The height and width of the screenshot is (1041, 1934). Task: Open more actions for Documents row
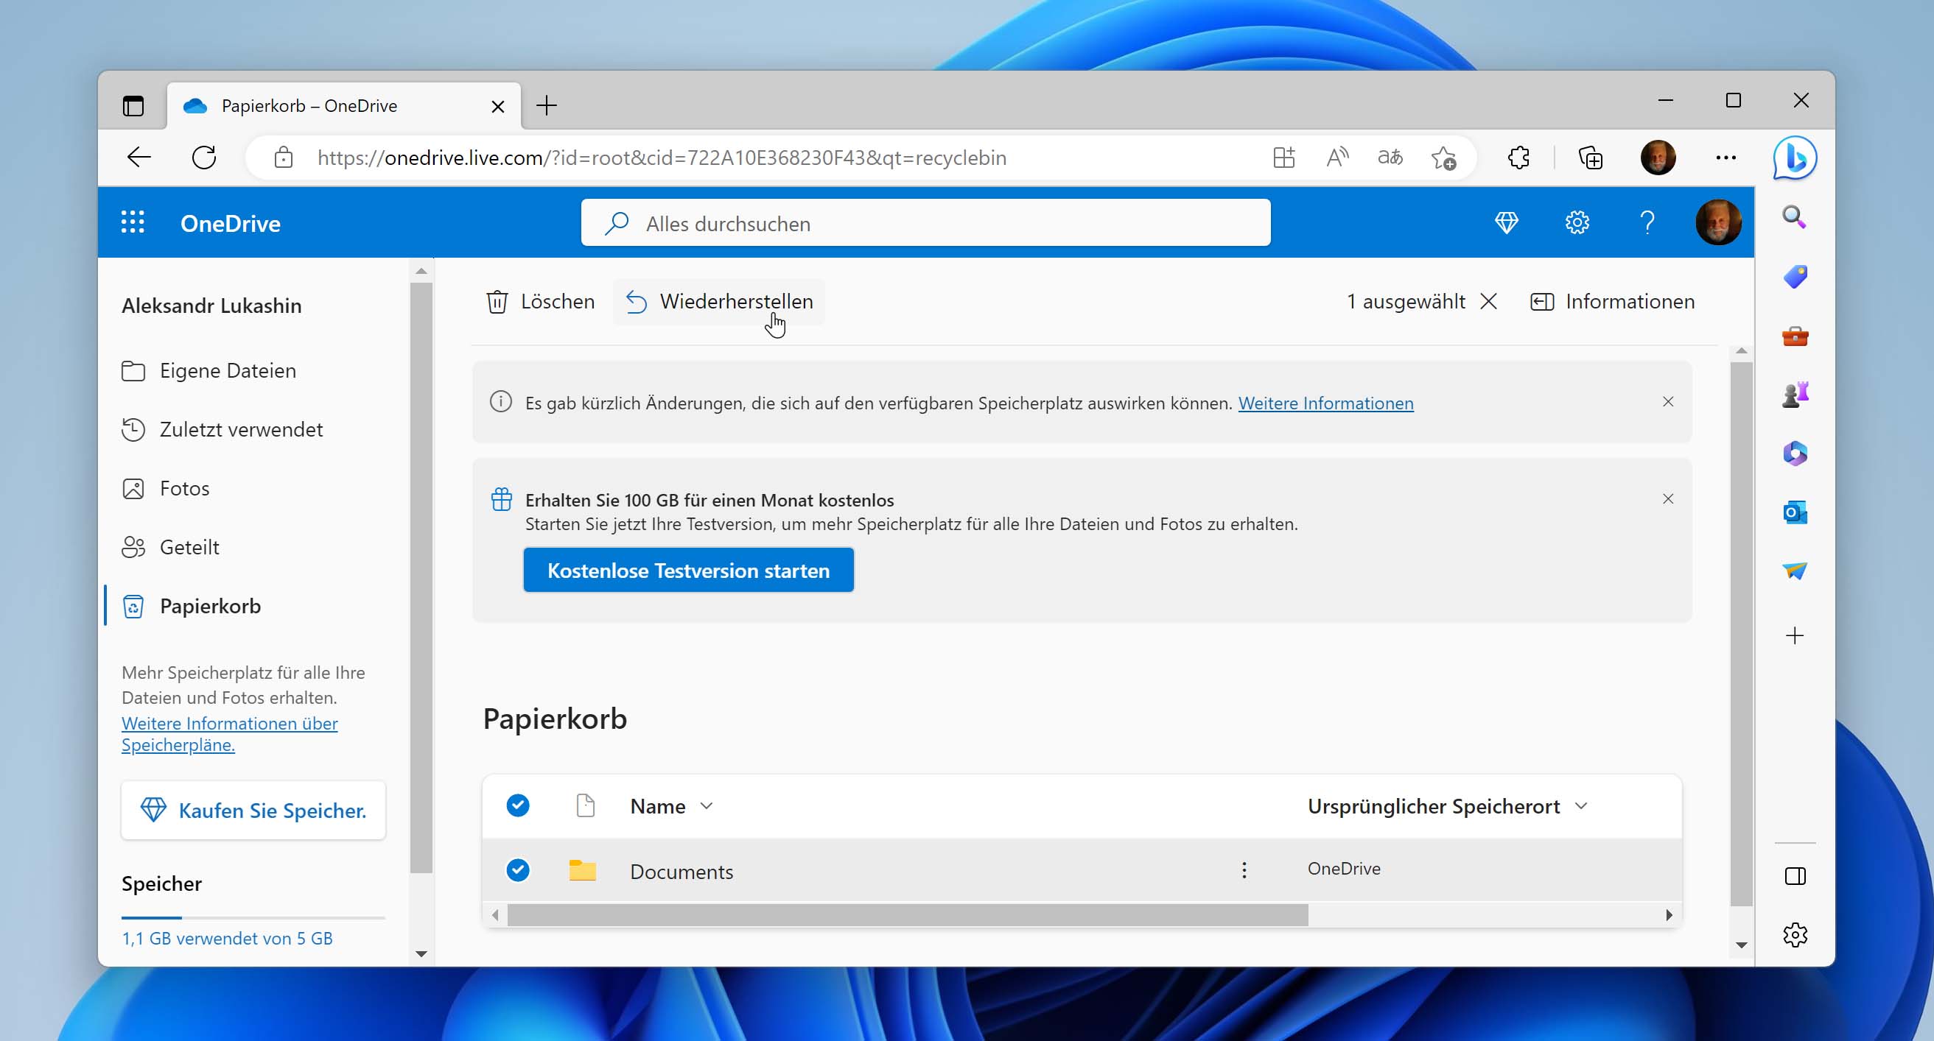pos(1244,870)
